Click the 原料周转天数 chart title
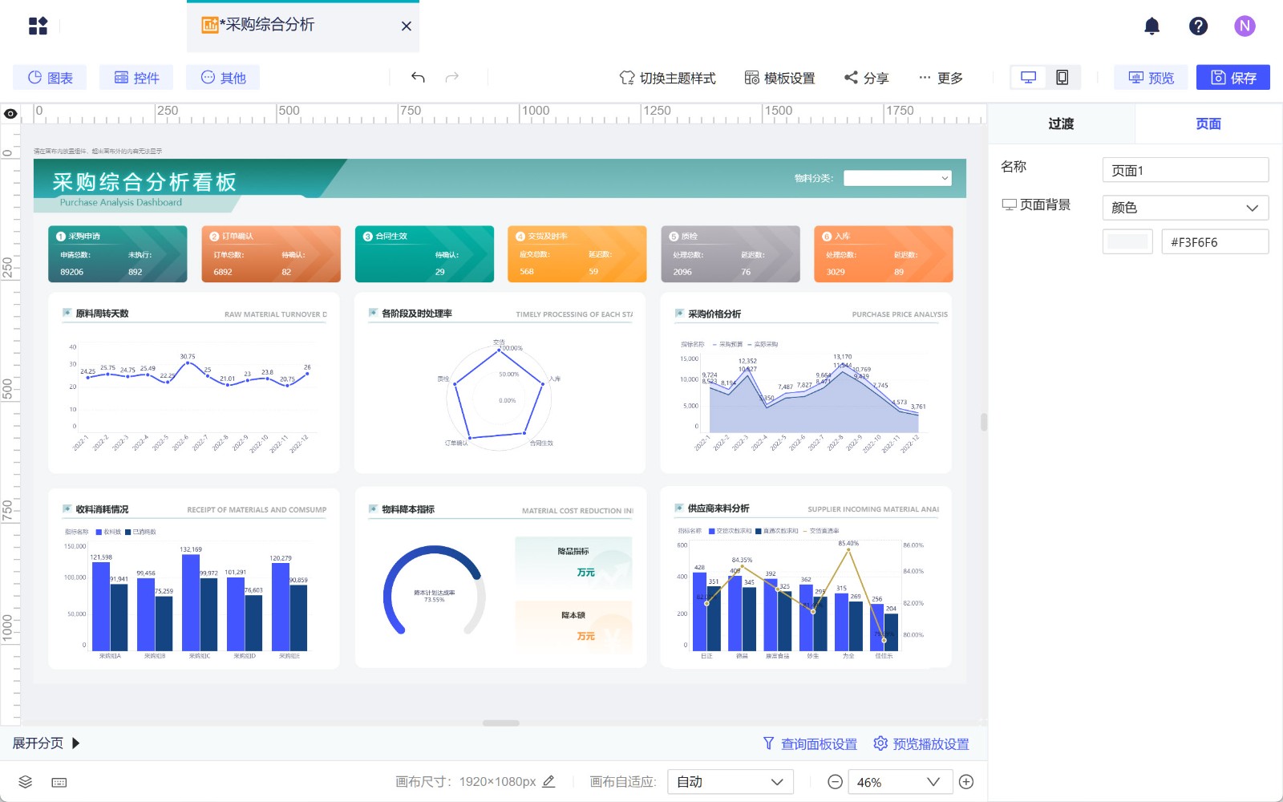This screenshot has width=1283, height=802. click(102, 314)
